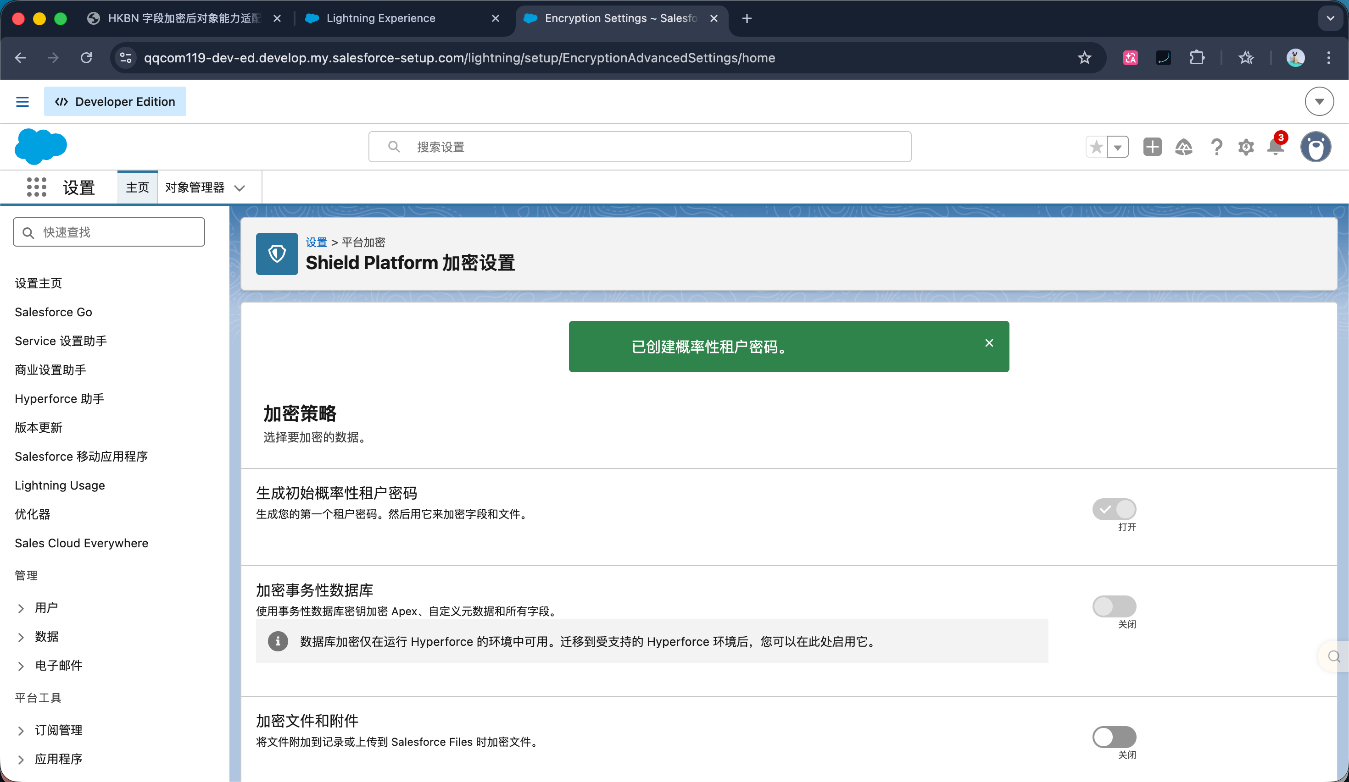
Task: Expand the 应用程序 tree section
Action: click(x=20, y=760)
